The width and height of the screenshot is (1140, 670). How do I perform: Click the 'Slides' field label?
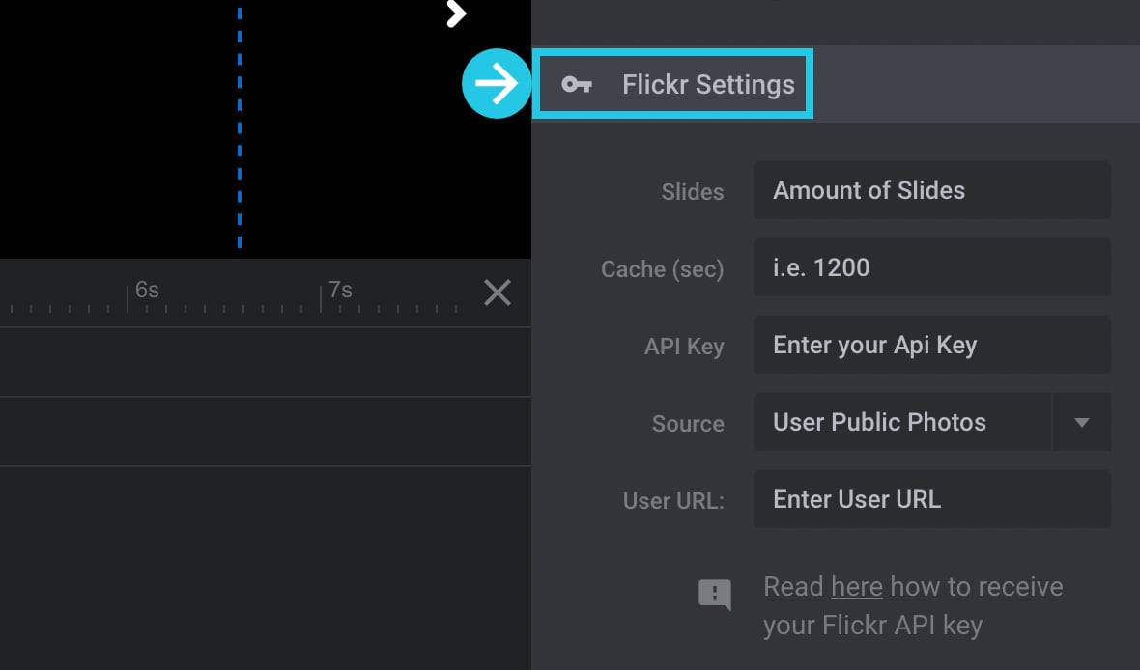[x=692, y=192]
